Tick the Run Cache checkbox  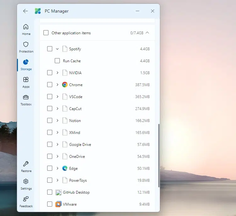pos(57,61)
